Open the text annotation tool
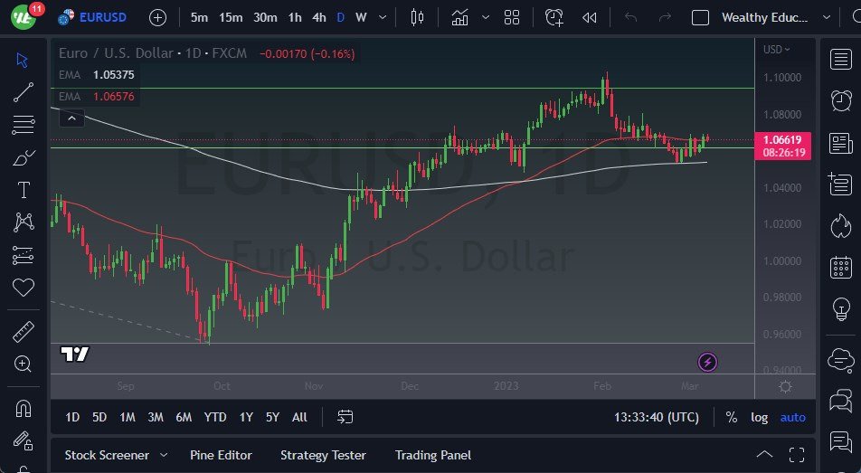 pyautogui.click(x=24, y=190)
